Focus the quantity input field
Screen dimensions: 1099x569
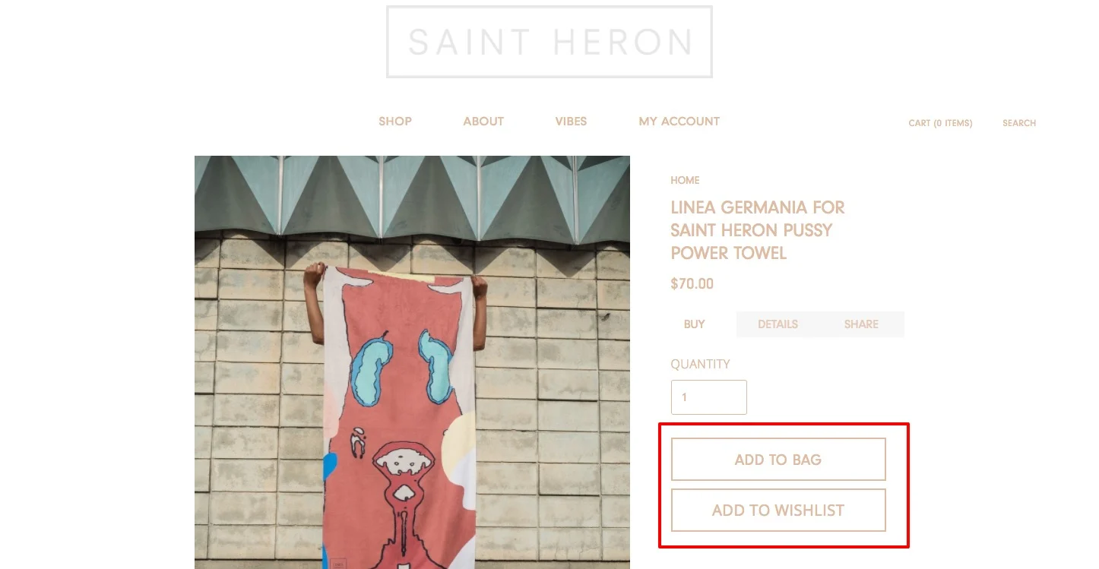[708, 397]
